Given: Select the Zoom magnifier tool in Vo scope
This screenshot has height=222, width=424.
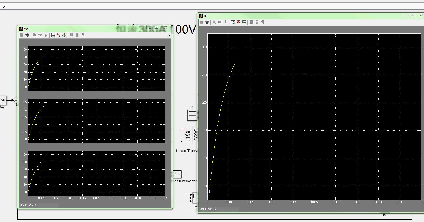Looking at the screenshot, I should pyautogui.click(x=35, y=35).
